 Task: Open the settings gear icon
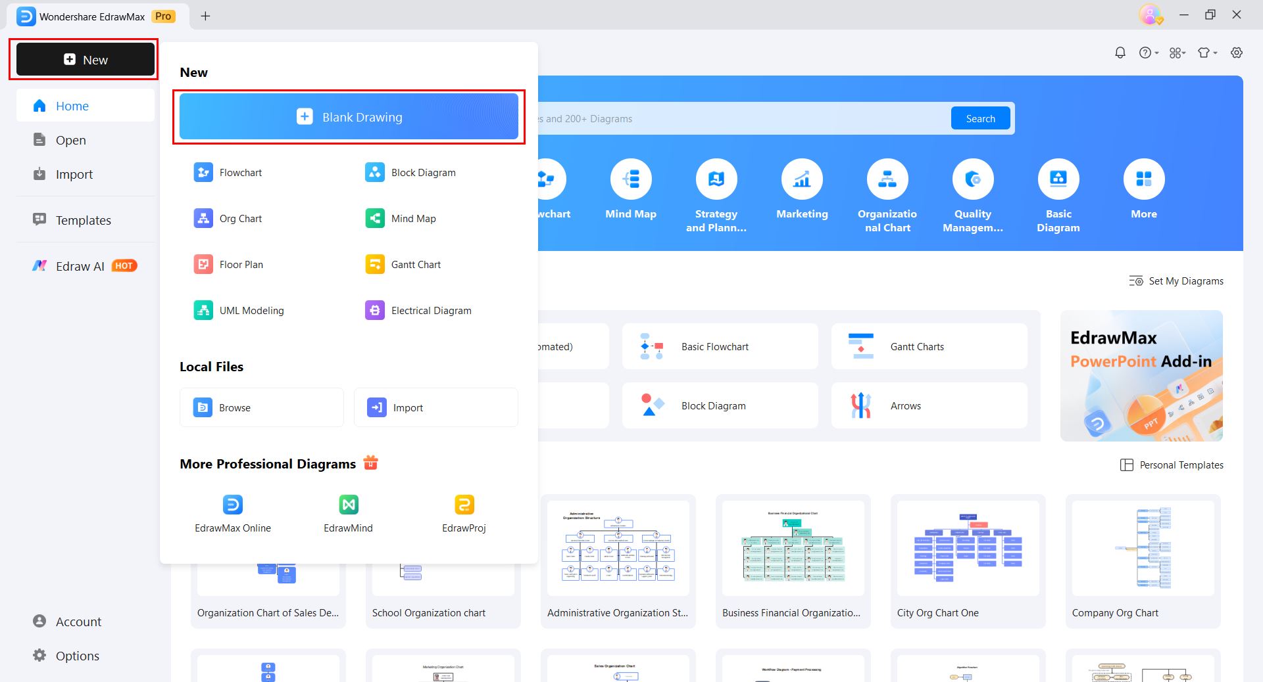1237,53
